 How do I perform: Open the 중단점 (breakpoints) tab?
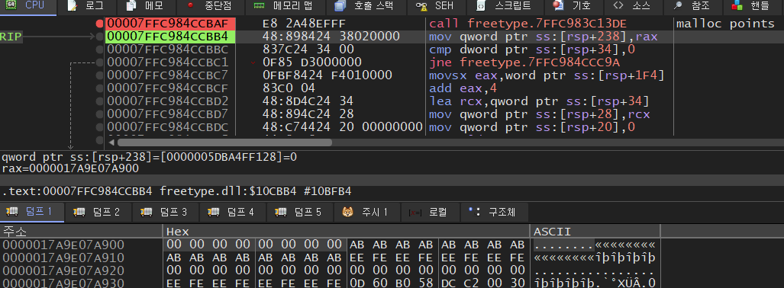pos(210,6)
